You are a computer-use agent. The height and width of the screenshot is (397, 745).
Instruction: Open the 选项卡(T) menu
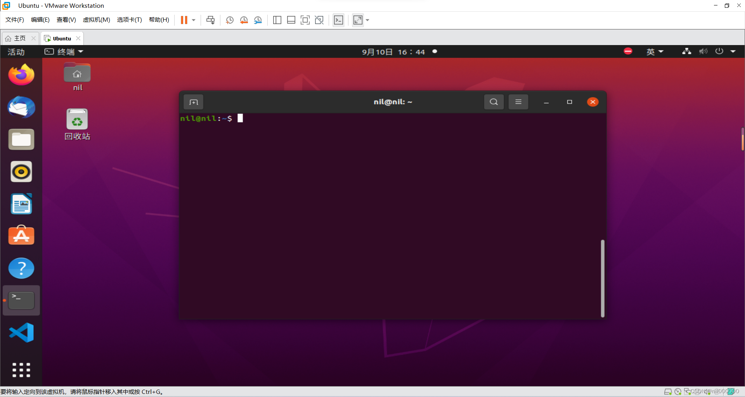(130, 20)
